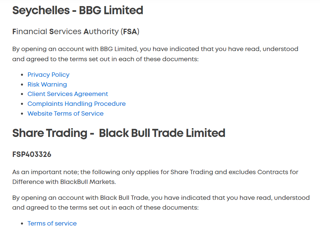Click the bullet beside Complaints Handling Procedure
This screenshot has width=320, height=234.
pos(22,104)
